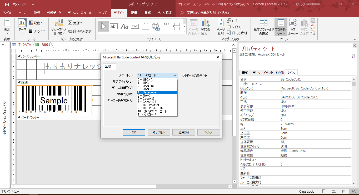Screen dimensions: 359x195
Task: Switch to the 書式 ribbon tab
Action: click(148, 13)
